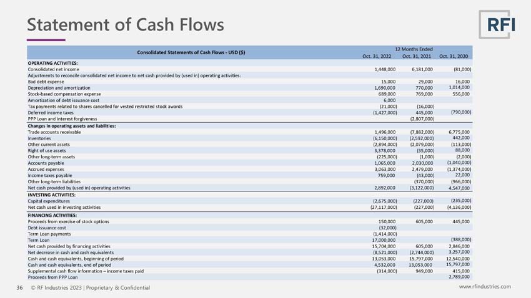Select the Statement of Cash Flows title
This screenshot has width=531, height=298.
click(x=126, y=25)
